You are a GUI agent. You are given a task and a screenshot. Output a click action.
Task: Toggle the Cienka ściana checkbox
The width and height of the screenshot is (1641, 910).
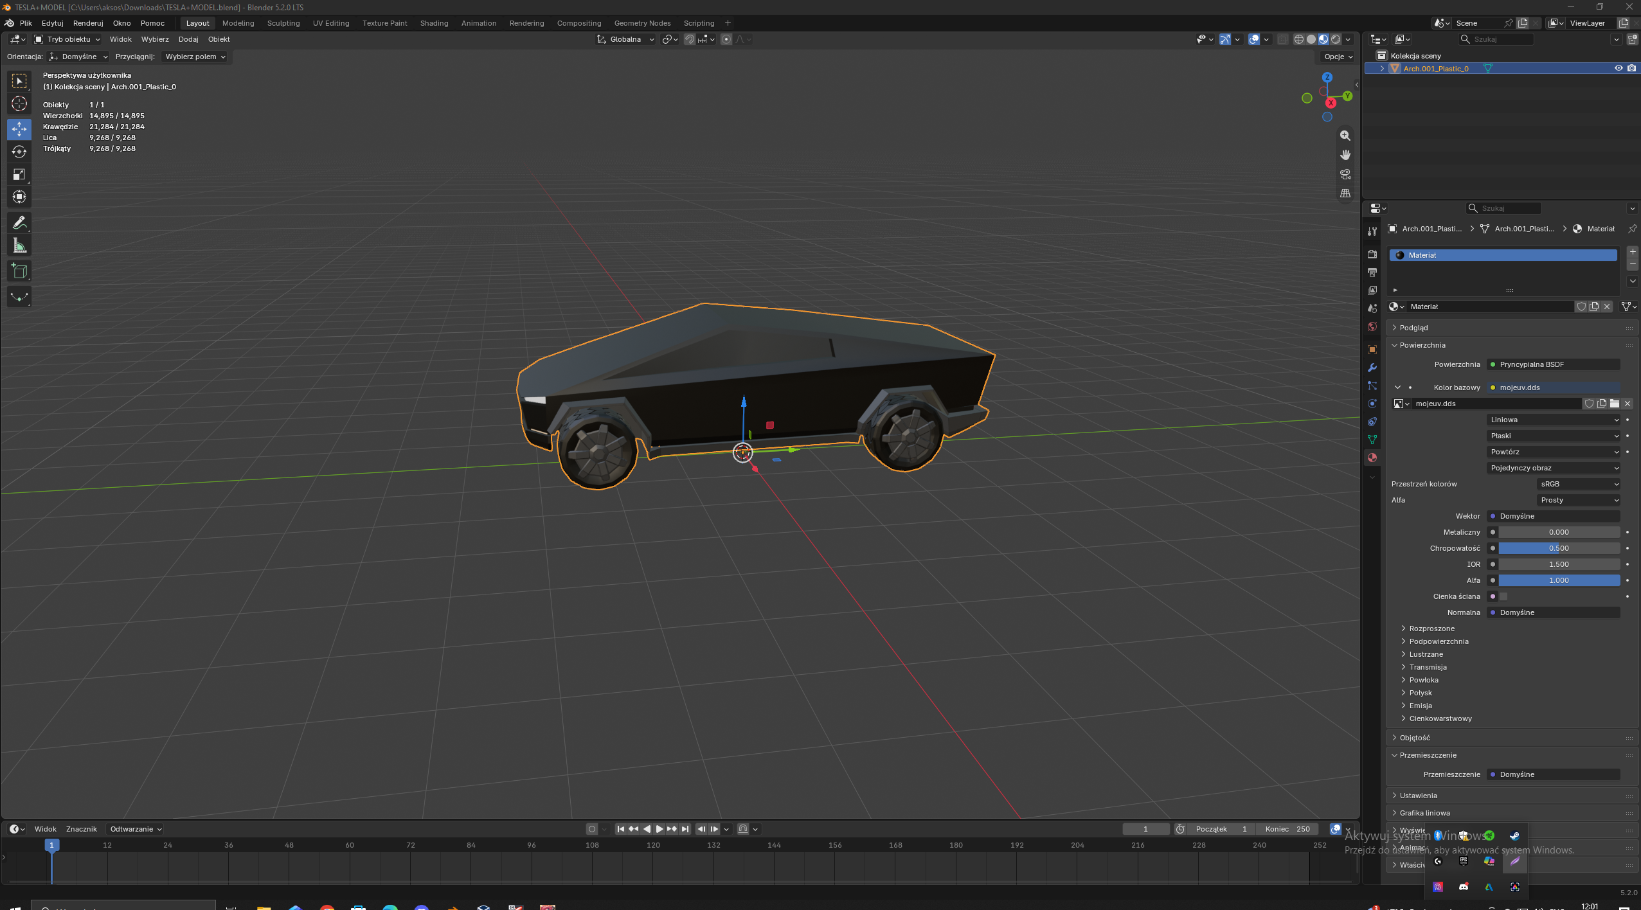coord(1503,596)
